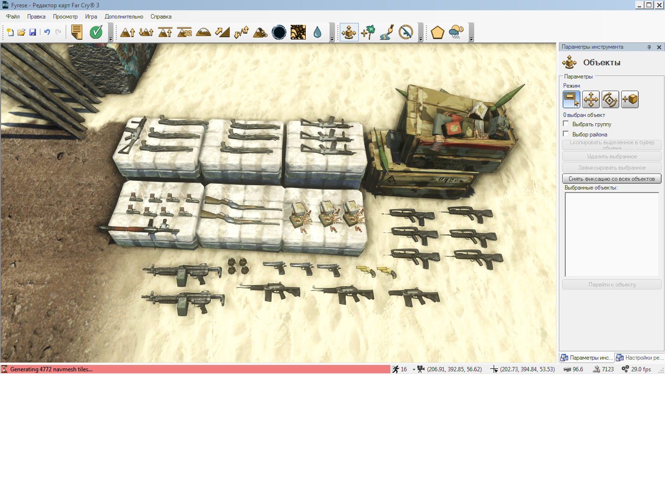The height and width of the screenshot is (499, 665).
Task: Click Снять фиксацию со всех объектов button
Action: [x=611, y=178]
